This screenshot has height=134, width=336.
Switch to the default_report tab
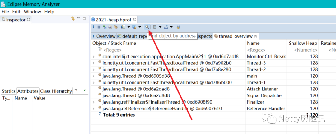[x=132, y=36]
